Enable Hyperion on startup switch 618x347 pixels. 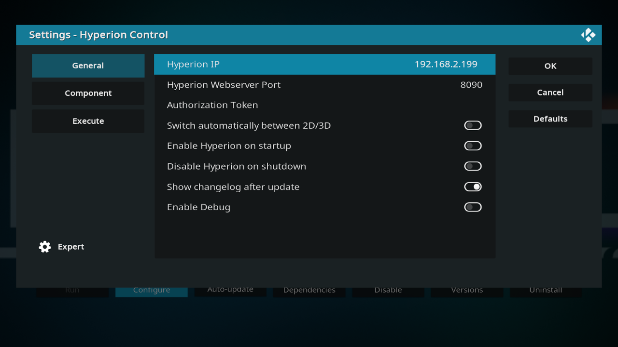473,146
